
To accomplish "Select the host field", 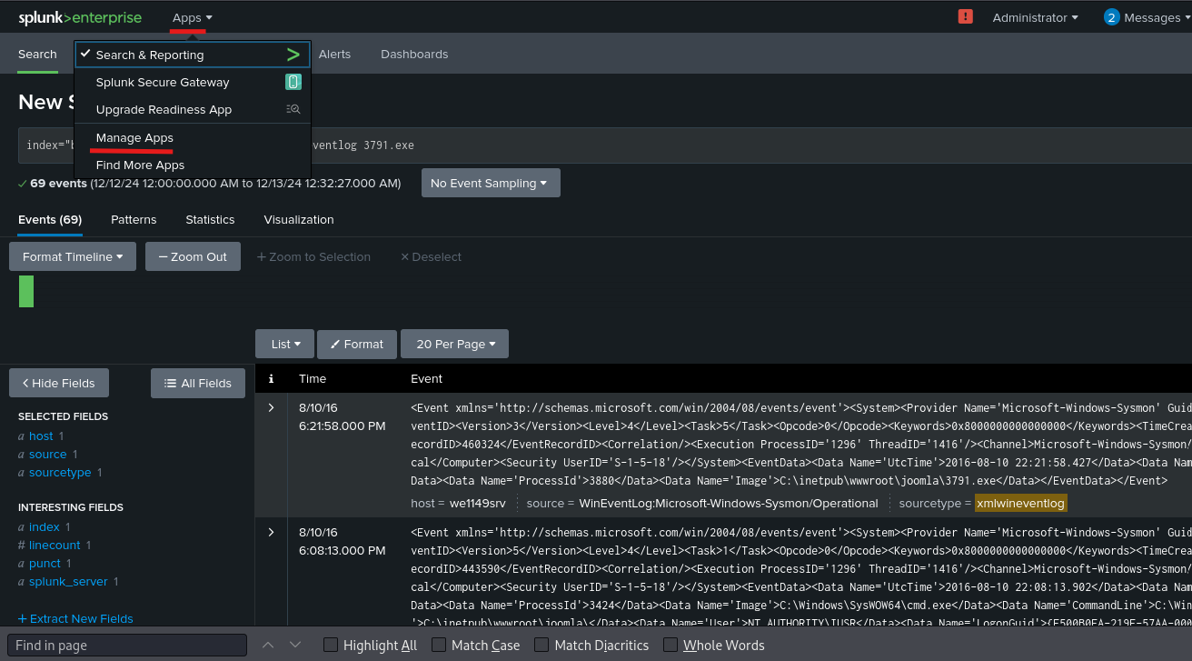I will [x=41, y=436].
